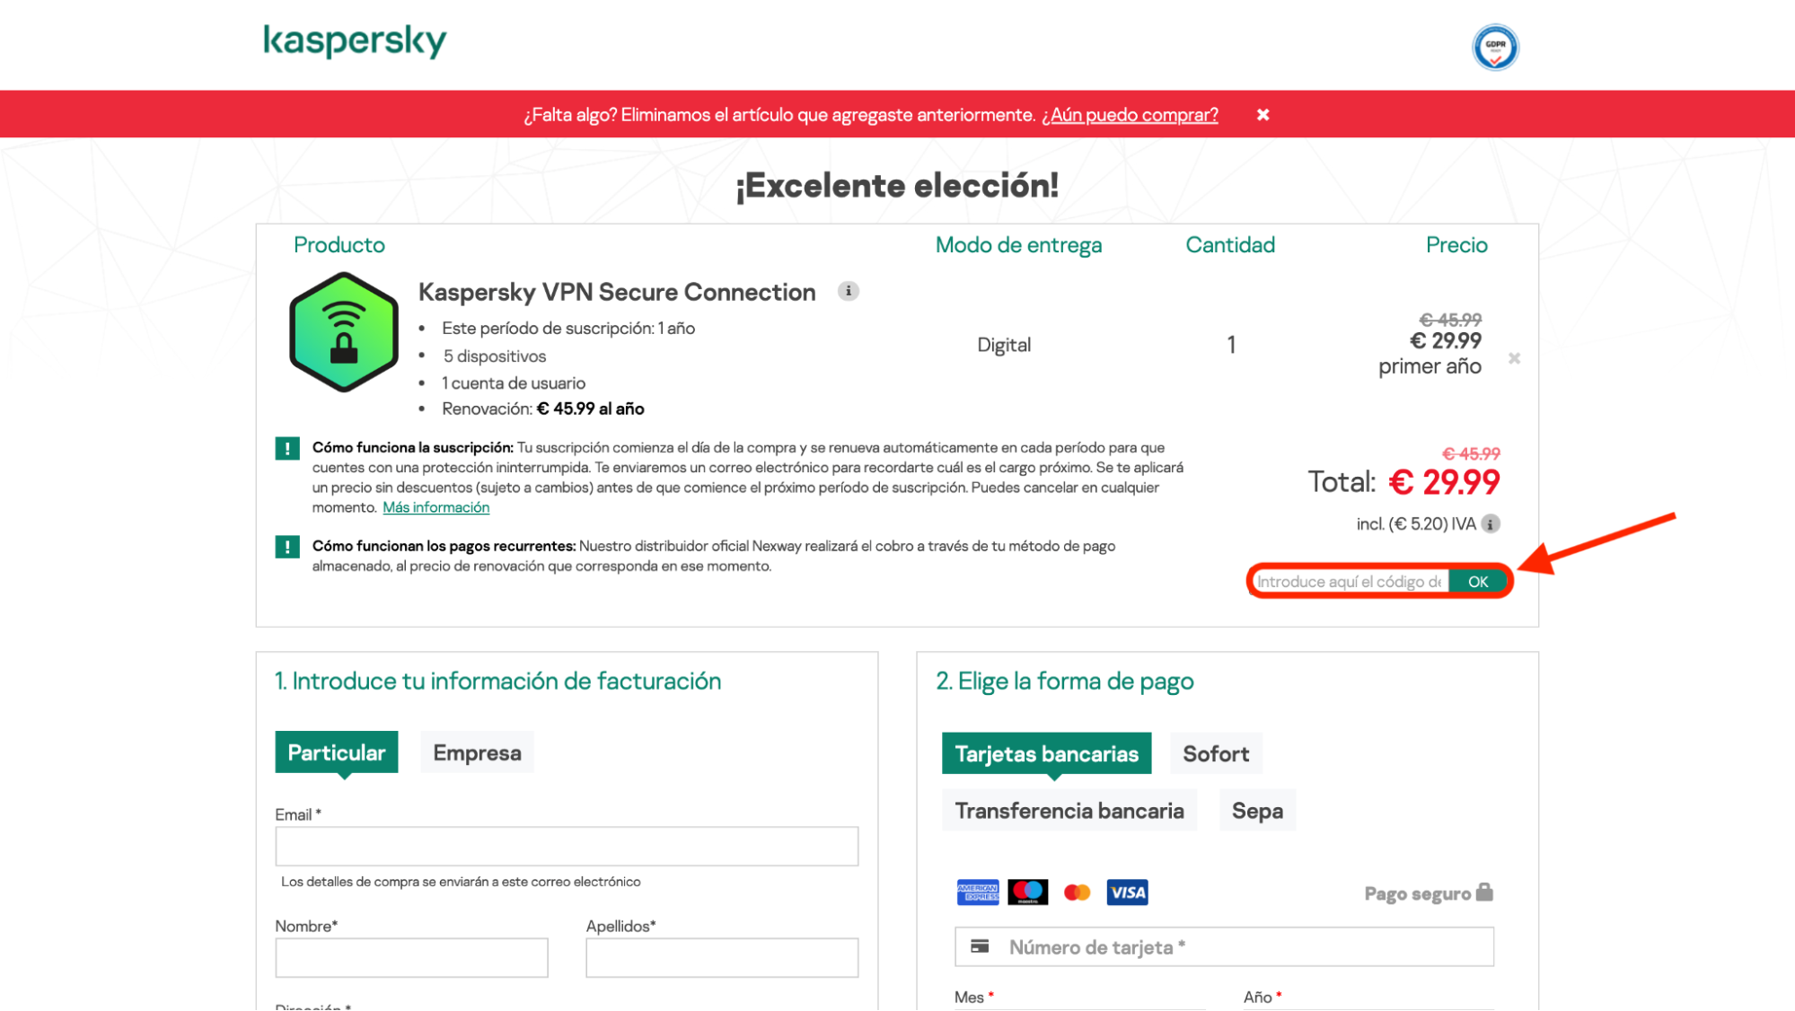Click the Aún puedo comprar link
The image size is (1795, 1011).
coord(1130,115)
